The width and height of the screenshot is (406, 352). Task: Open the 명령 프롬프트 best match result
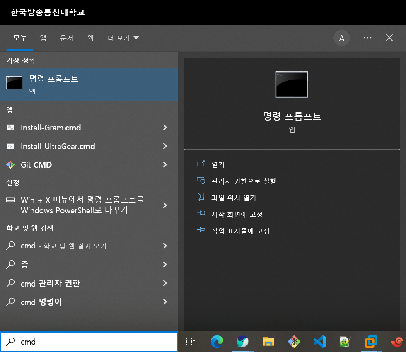coord(89,85)
